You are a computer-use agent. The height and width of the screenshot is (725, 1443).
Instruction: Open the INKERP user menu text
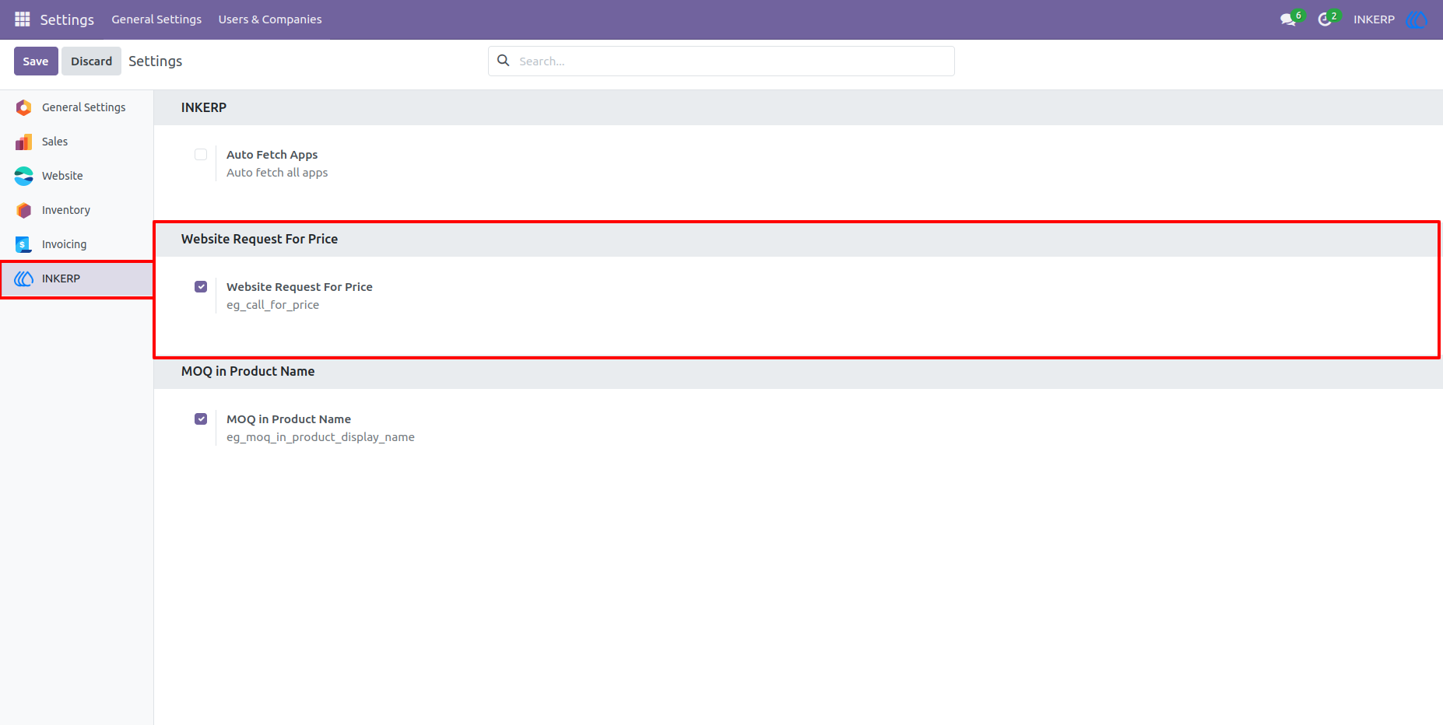coord(1374,19)
